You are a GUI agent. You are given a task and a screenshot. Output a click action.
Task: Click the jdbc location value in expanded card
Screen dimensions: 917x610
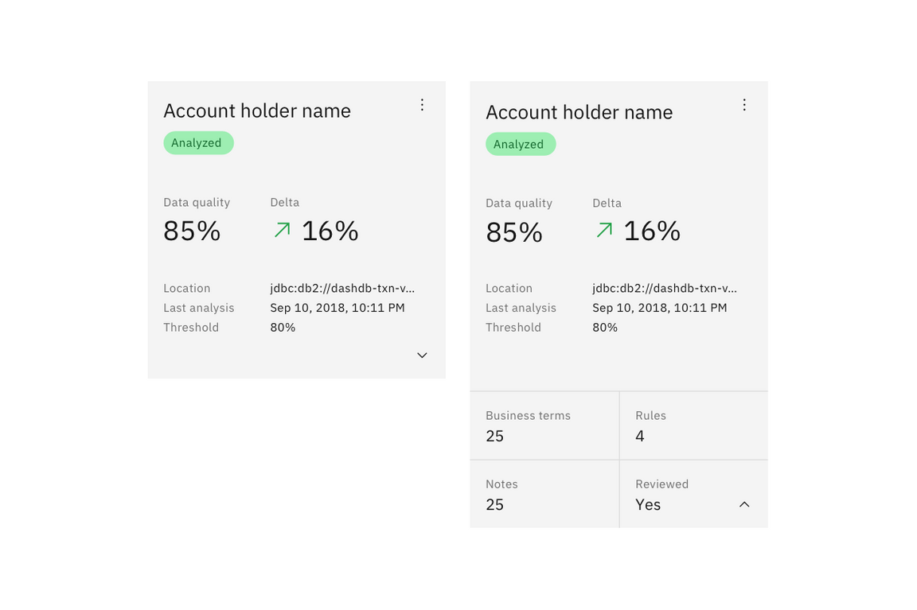(x=665, y=288)
